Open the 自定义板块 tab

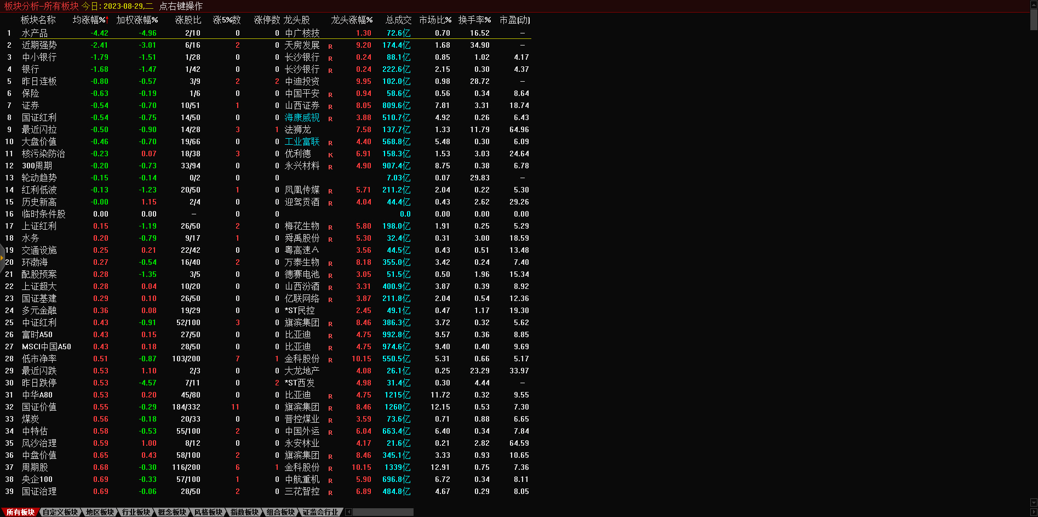pyautogui.click(x=60, y=512)
